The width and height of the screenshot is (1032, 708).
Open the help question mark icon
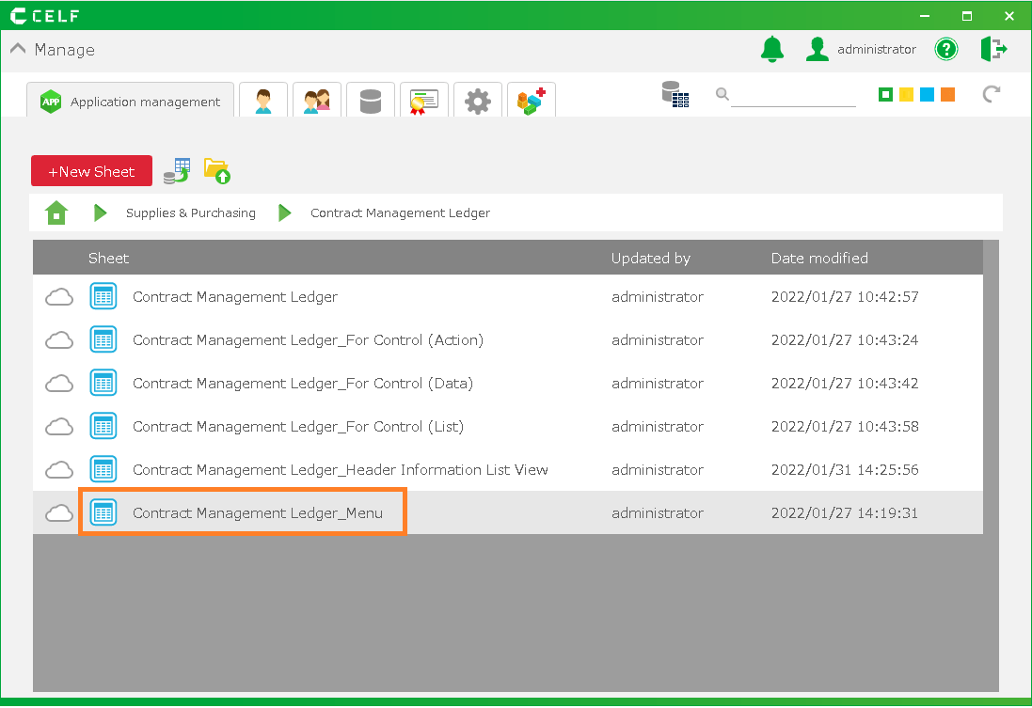point(945,49)
